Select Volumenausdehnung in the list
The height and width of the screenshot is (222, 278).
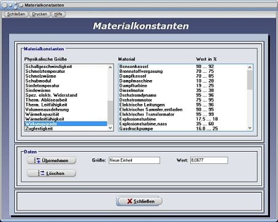66,109
